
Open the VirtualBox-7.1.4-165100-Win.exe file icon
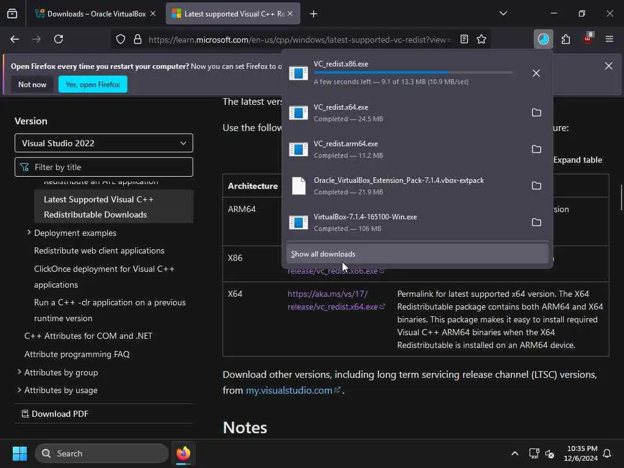[x=299, y=222]
